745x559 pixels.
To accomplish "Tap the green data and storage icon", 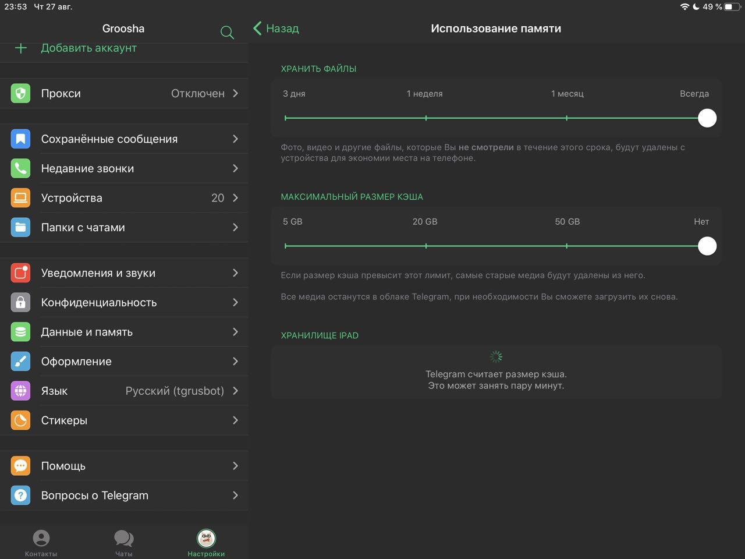I will (20, 332).
